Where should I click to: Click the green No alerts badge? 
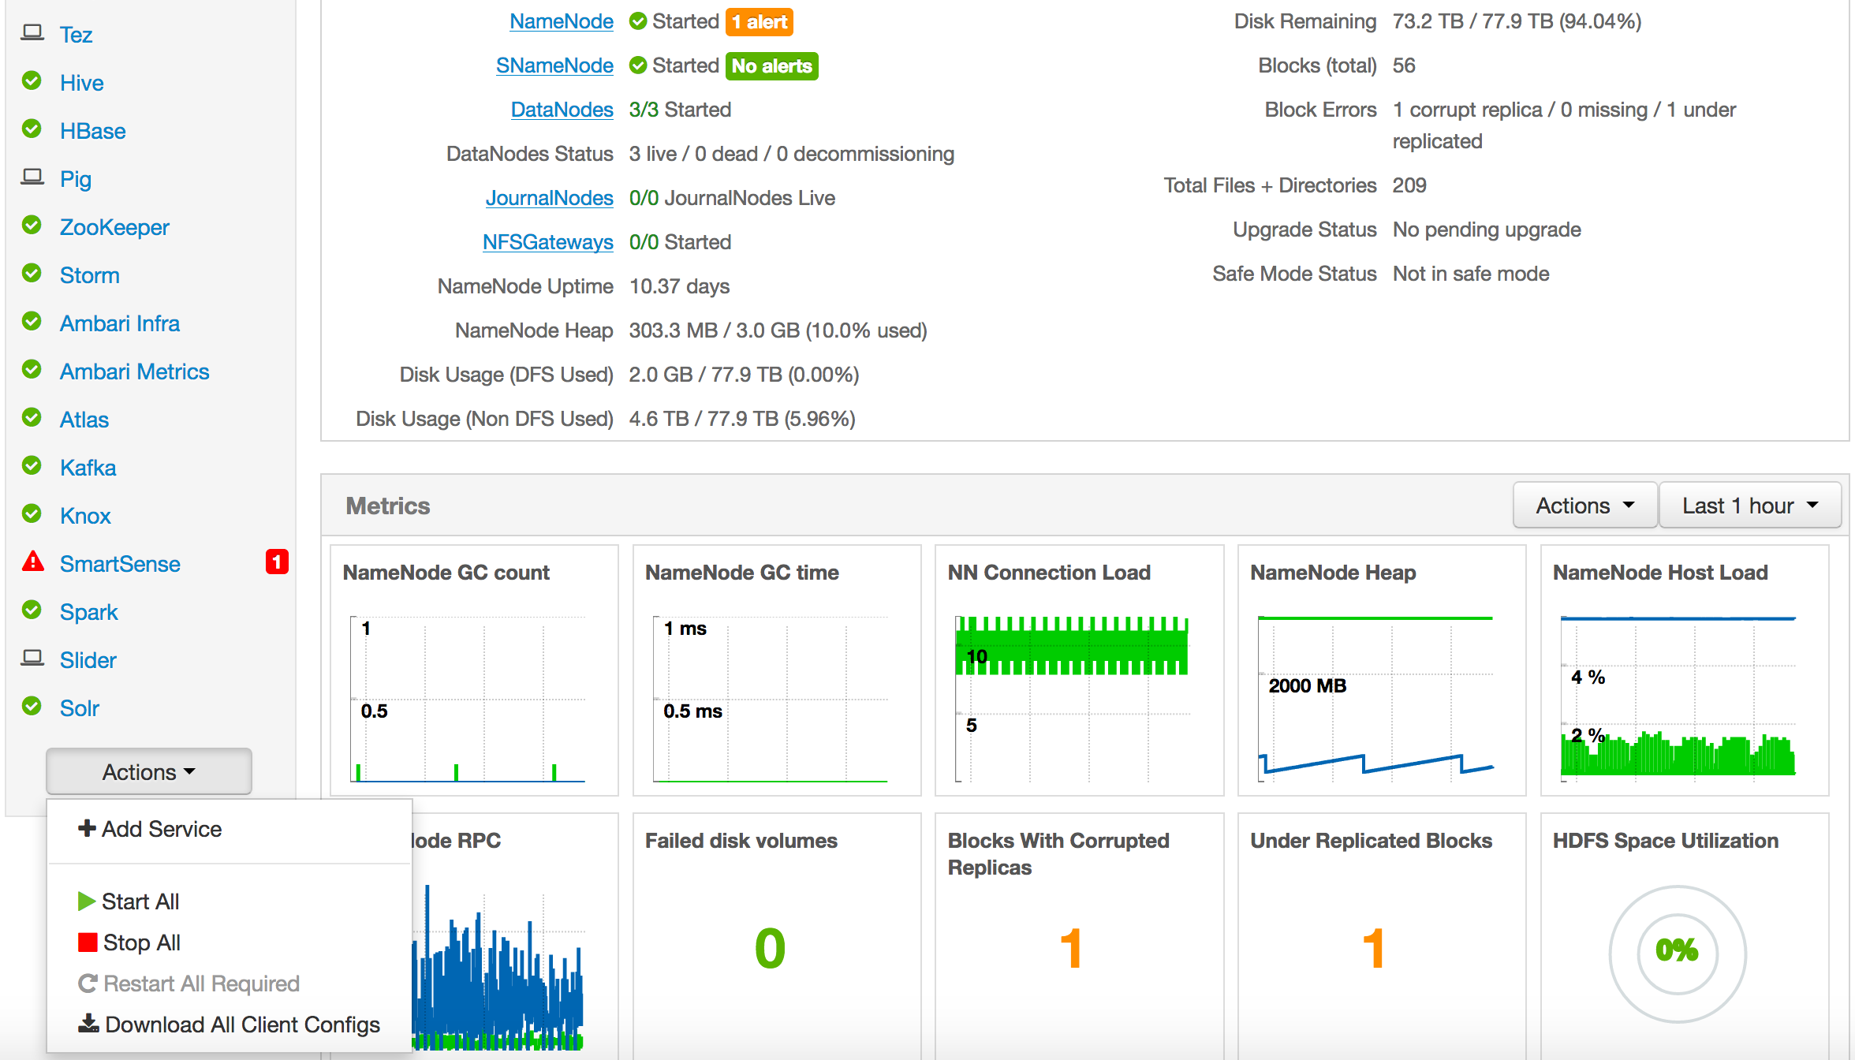pos(772,65)
